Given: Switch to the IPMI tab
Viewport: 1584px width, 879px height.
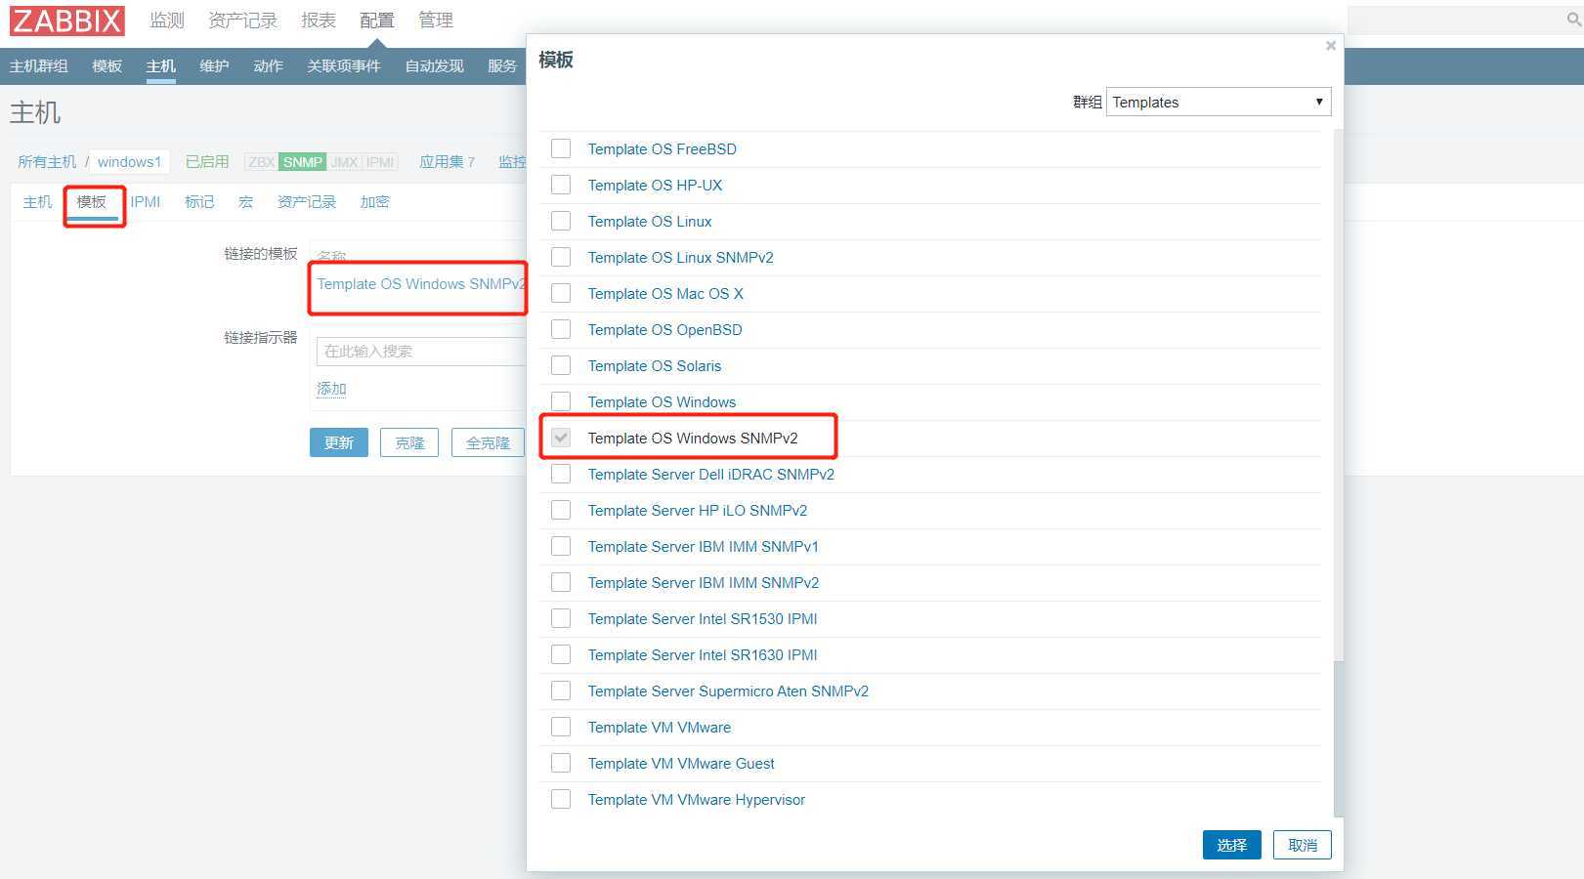Looking at the screenshot, I should click(146, 201).
